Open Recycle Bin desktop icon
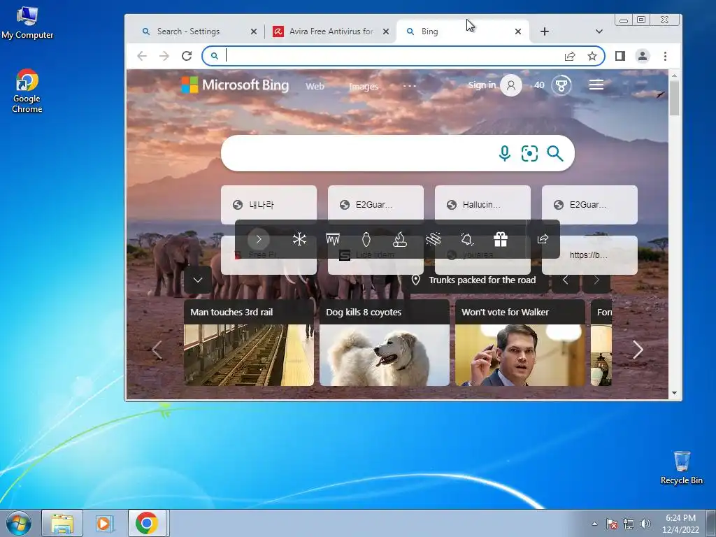The width and height of the screenshot is (716, 537). click(x=682, y=468)
